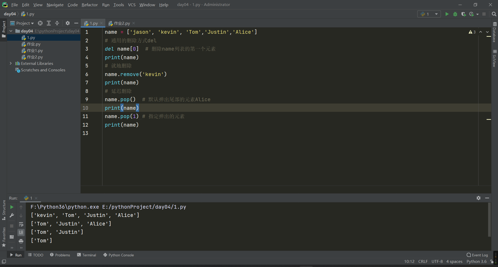This screenshot has height=267, width=498.
Task: Hide the Project tool window
Action: click(76, 23)
